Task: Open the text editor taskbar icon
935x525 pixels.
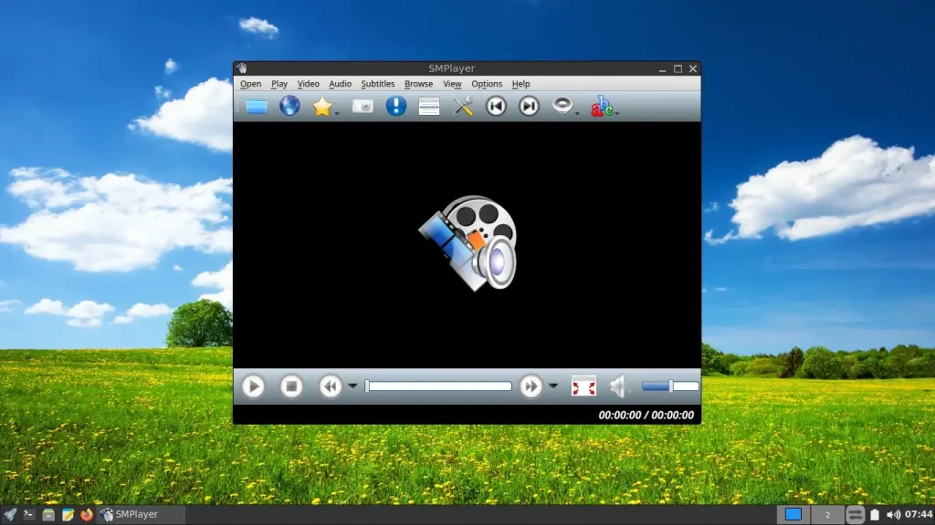Action: 68,514
